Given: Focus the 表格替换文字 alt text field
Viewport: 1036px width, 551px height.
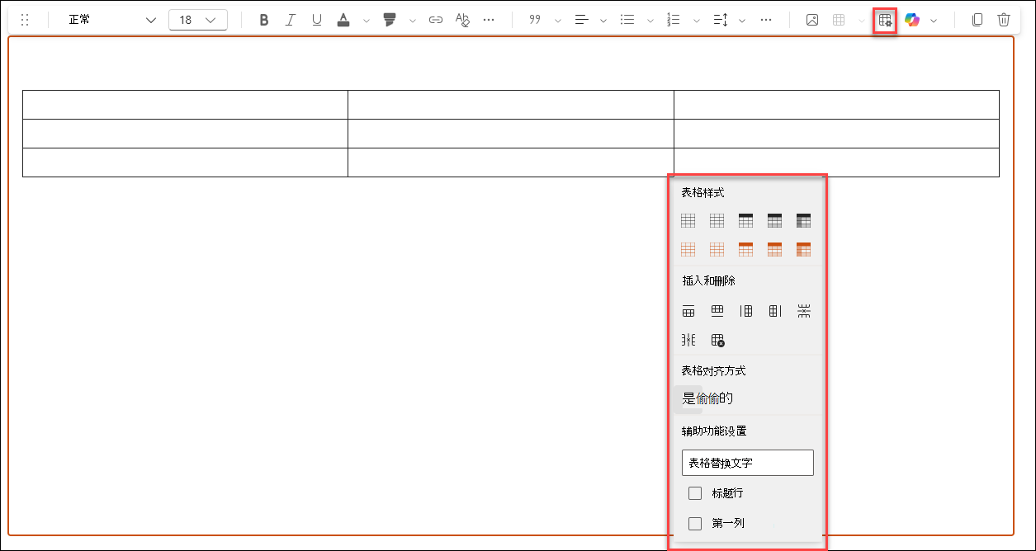Looking at the screenshot, I should 748,463.
